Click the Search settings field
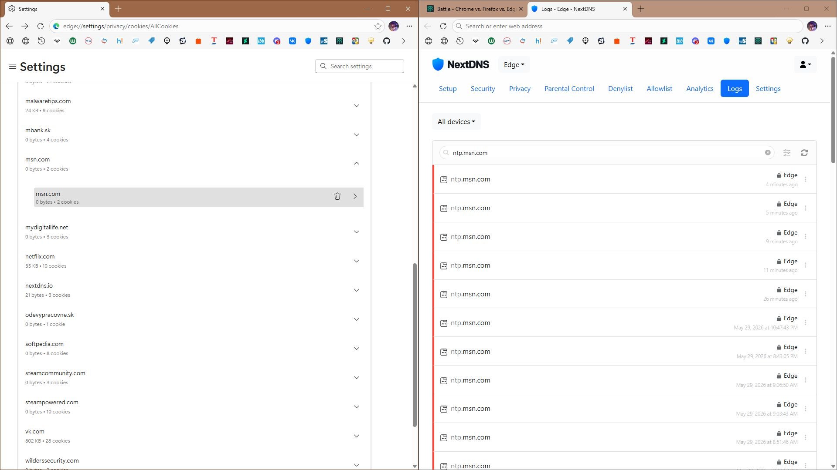This screenshot has width=837, height=470. 360,66
